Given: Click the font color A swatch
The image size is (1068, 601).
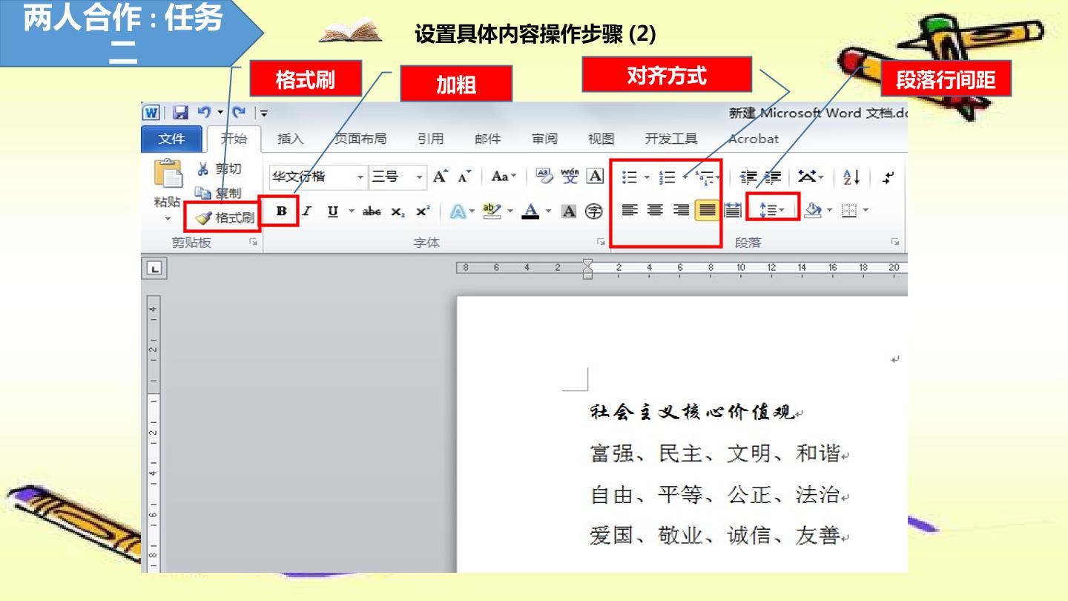Looking at the screenshot, I should pos(530,211).
